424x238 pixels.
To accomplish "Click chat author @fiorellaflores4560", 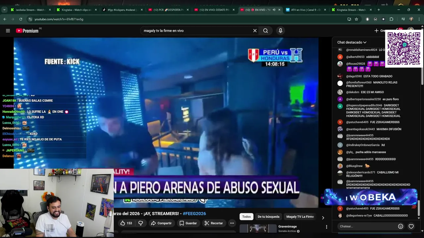I will (x=359, y=83).
